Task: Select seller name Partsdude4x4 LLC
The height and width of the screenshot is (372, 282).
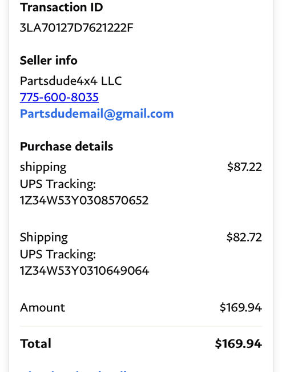Action: coord(71,81)
